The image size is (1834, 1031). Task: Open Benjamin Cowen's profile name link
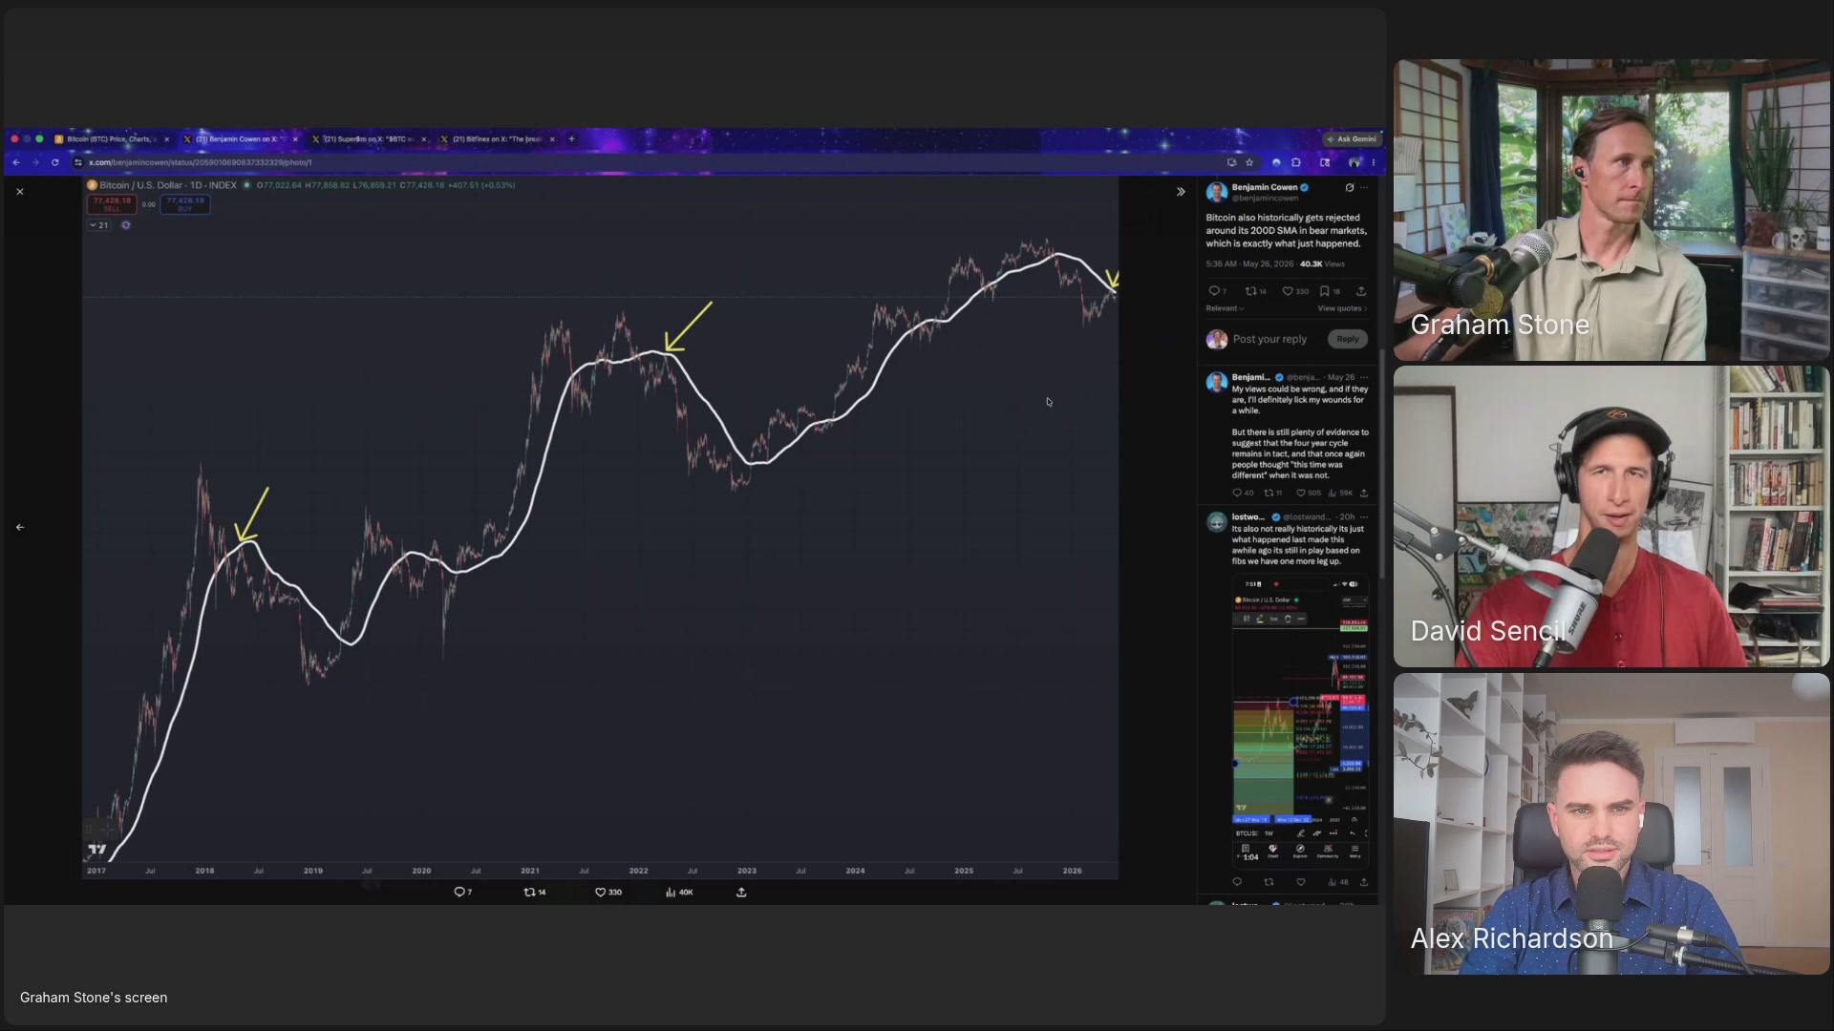1265,187
